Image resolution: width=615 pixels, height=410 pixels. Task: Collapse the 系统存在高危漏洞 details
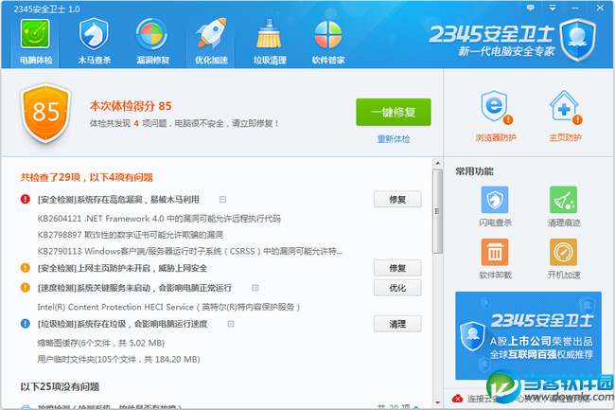[x=222, y=200]
